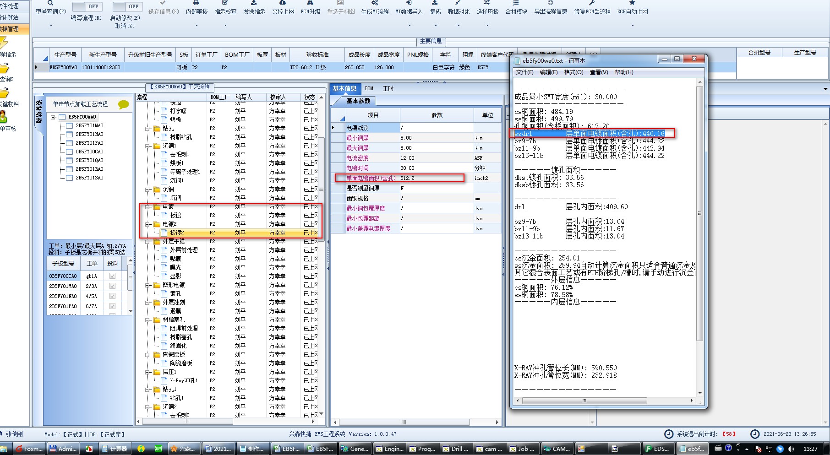The width and height of the screenshot is (830, 455).
Task: Click MI数据导入 import icon
Action: click(409, 3)
